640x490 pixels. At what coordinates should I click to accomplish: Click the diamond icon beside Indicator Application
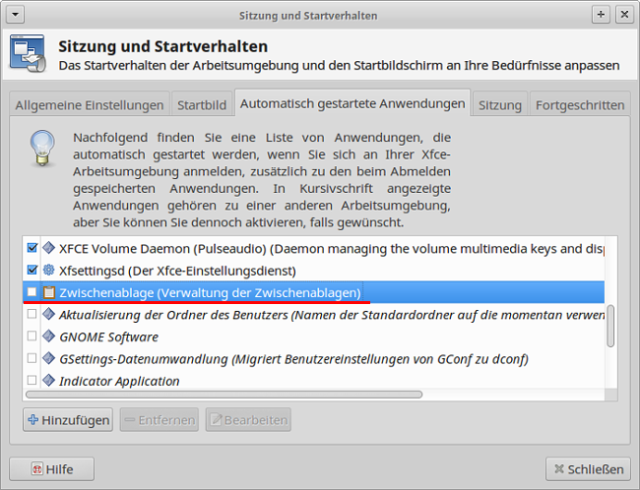pyautogui.click(x=48, y=381)
